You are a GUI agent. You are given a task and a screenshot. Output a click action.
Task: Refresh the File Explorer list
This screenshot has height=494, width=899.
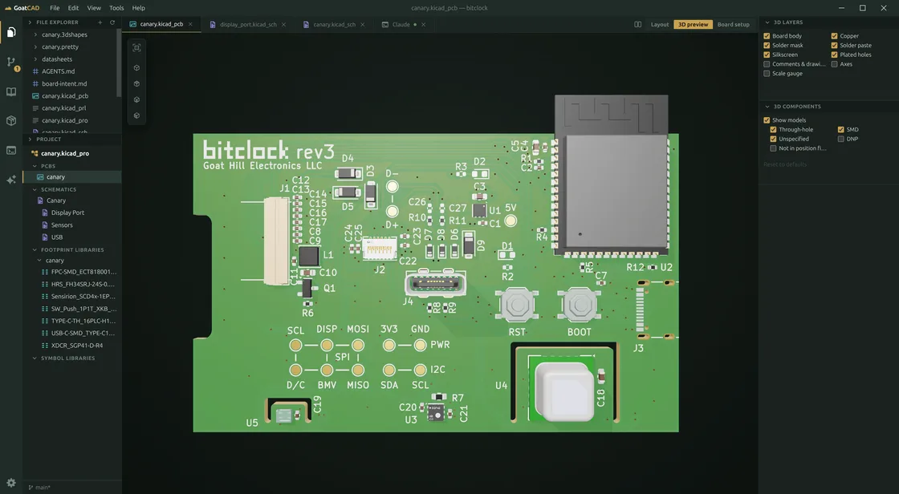click(x=112, y=22)
